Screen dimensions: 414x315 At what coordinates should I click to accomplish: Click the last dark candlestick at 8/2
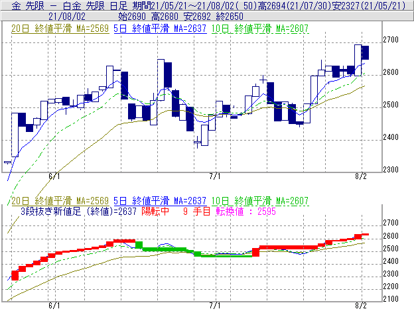[365, 53]
